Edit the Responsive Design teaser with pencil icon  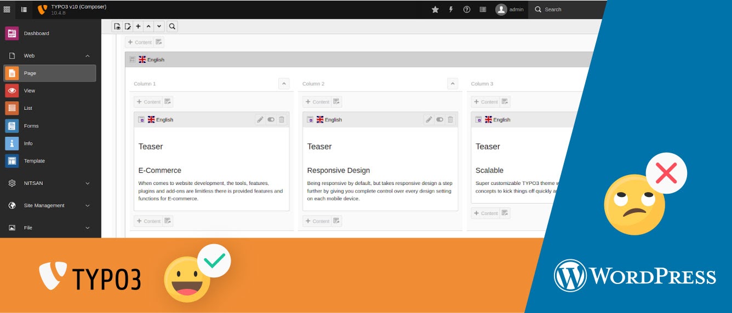click(429, 119)
